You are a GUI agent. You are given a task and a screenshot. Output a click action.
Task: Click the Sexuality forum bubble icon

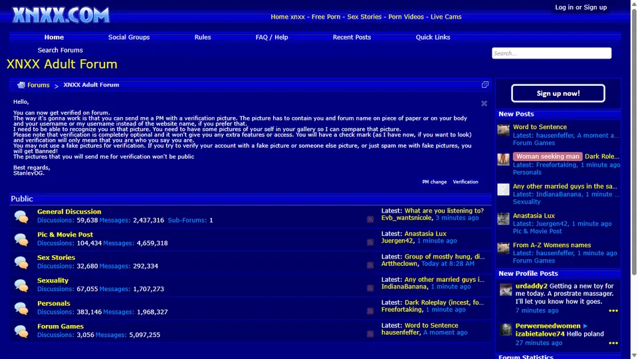(21, 285)
